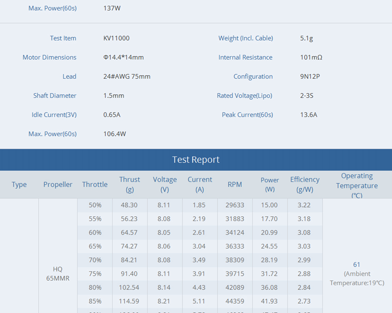Click the 137W max power value
Viewport: 392px width, 313px height.
tap(112, 8)
